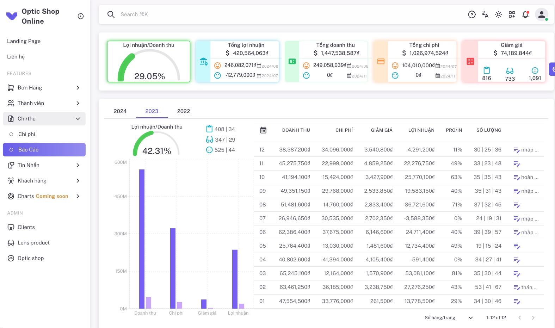Toggle the light/dark theme sun icon

pyautogui.click(x=499, y=14)
